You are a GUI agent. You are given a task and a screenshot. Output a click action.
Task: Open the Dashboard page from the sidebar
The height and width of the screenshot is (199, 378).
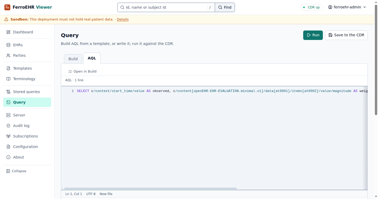point(27,32)
